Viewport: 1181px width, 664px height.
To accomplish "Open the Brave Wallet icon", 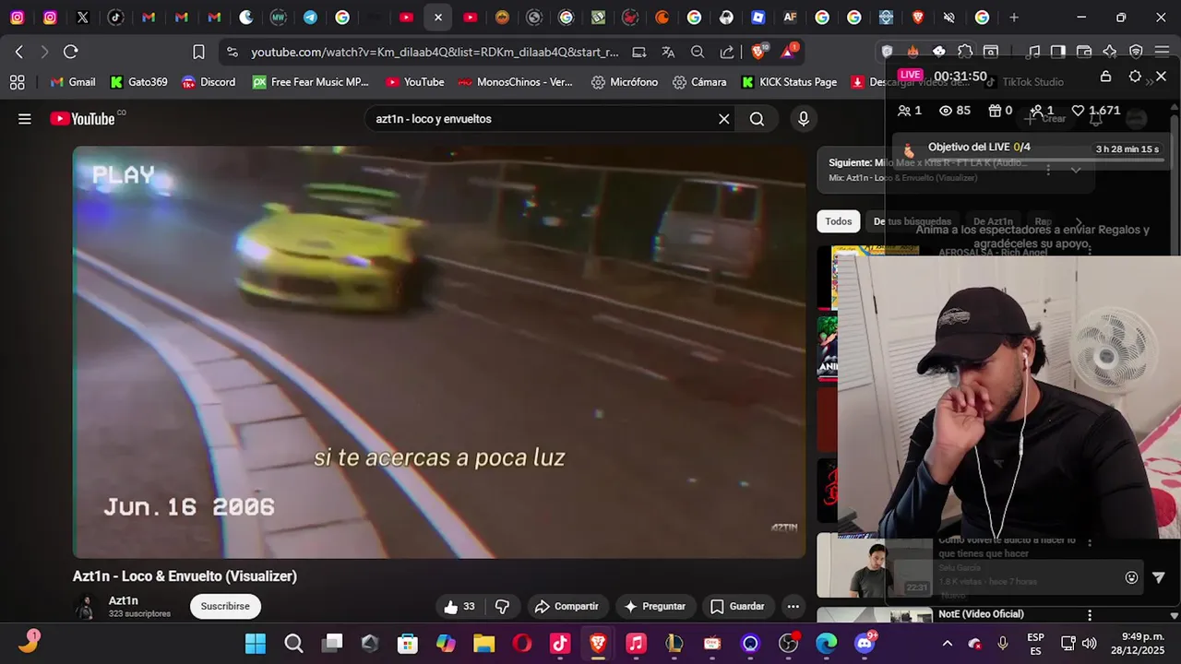I will coord(1084,52).
